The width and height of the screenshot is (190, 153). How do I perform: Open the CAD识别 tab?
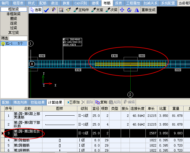coord(81,3)
